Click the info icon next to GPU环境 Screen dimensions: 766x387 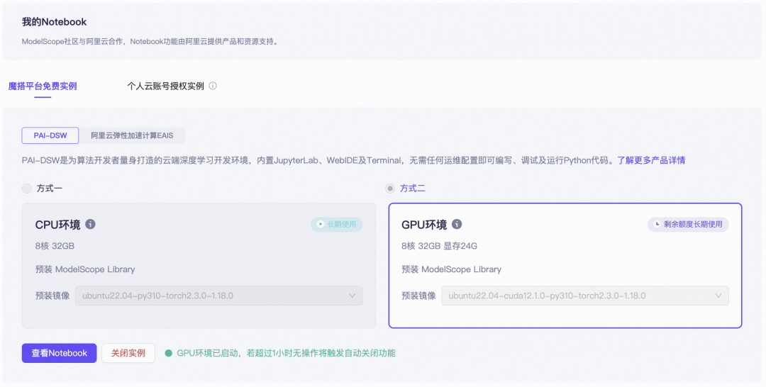457,224
